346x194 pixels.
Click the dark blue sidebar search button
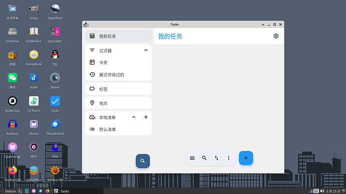click(143, 161)
